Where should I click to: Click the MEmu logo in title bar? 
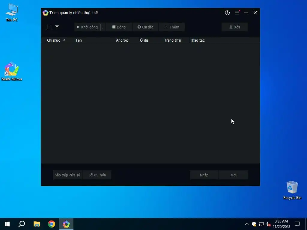[46, 13]
